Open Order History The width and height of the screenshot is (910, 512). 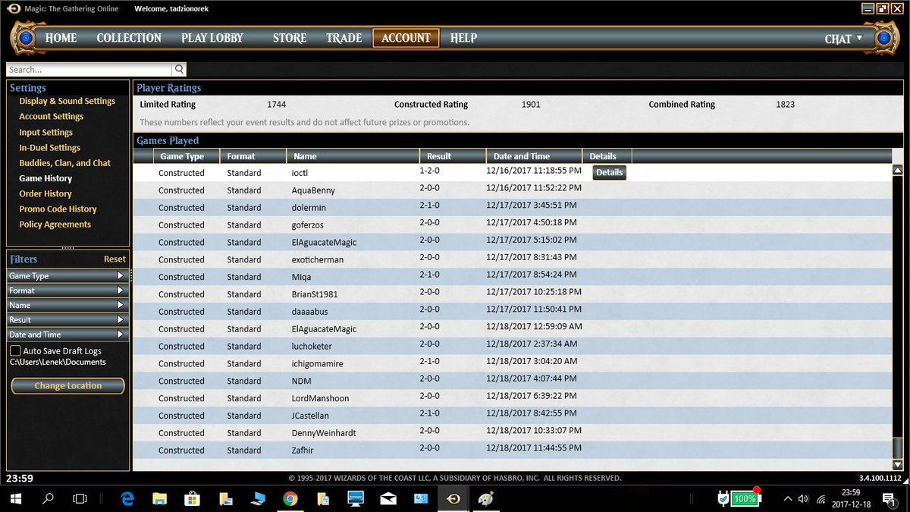(45, 194)
